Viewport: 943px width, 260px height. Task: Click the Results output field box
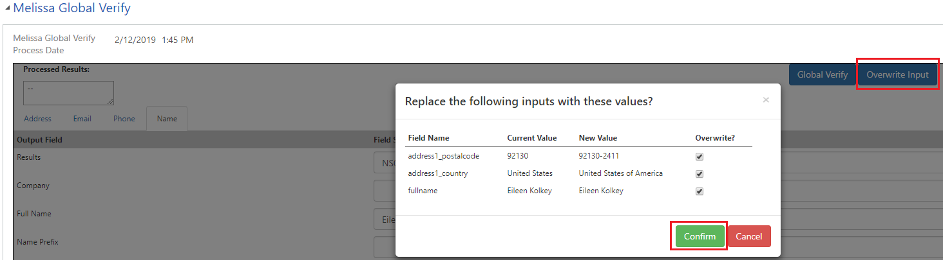pyautogui.click(x=385, y=162)
